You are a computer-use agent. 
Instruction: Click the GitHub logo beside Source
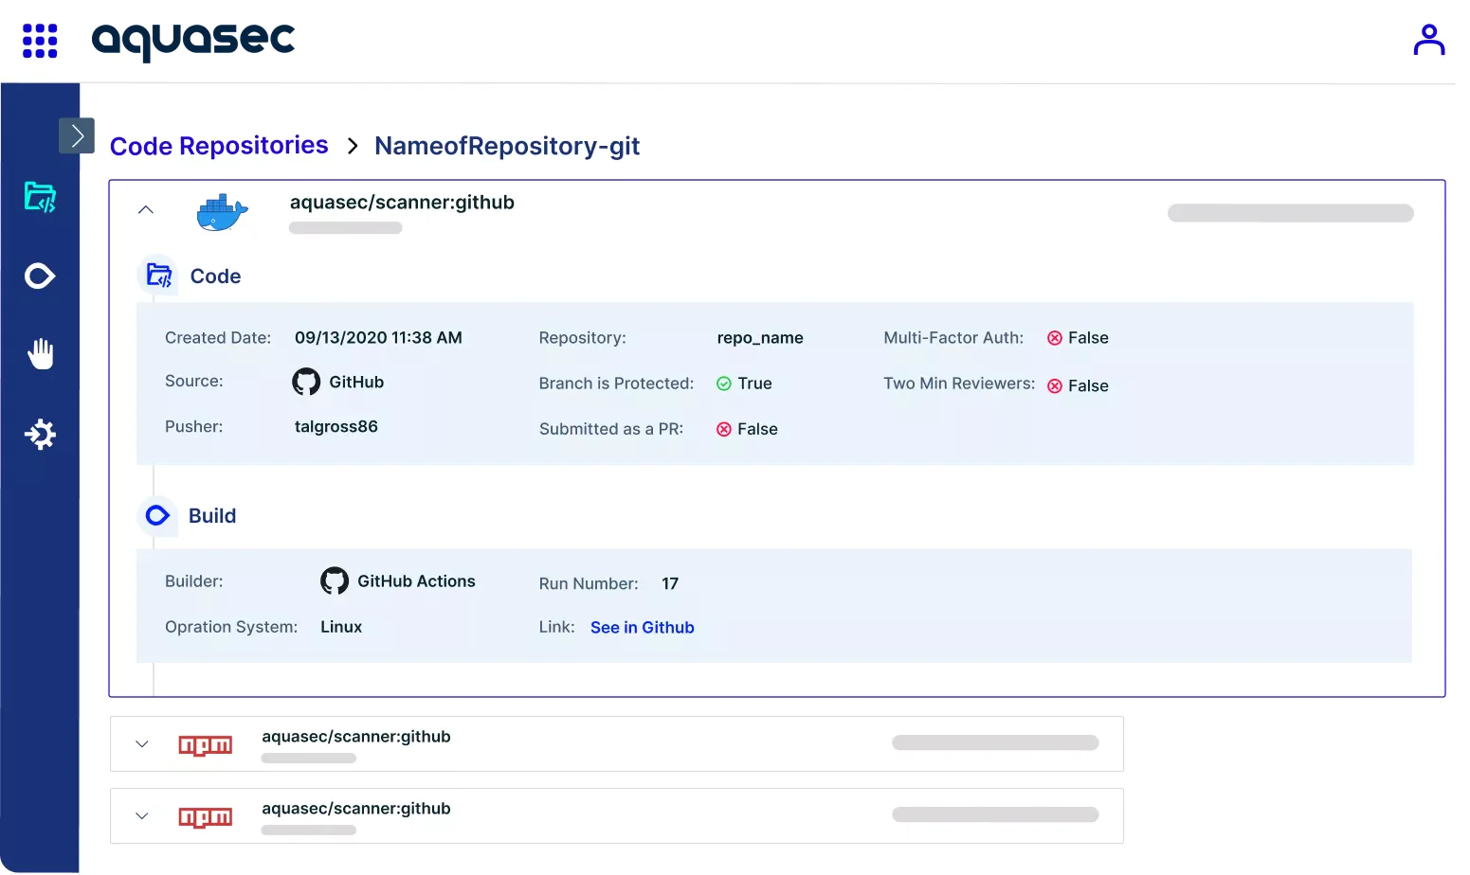(306, 382)
